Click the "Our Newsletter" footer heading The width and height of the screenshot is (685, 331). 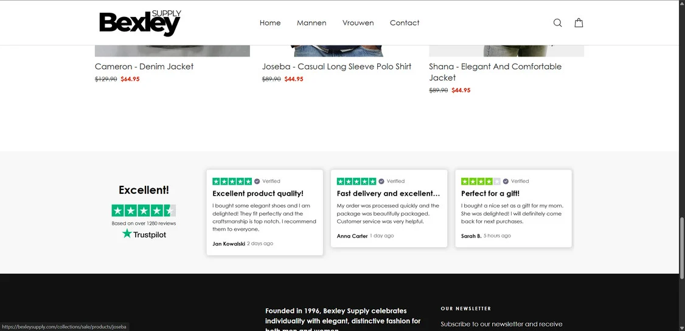tap(466, 309)
